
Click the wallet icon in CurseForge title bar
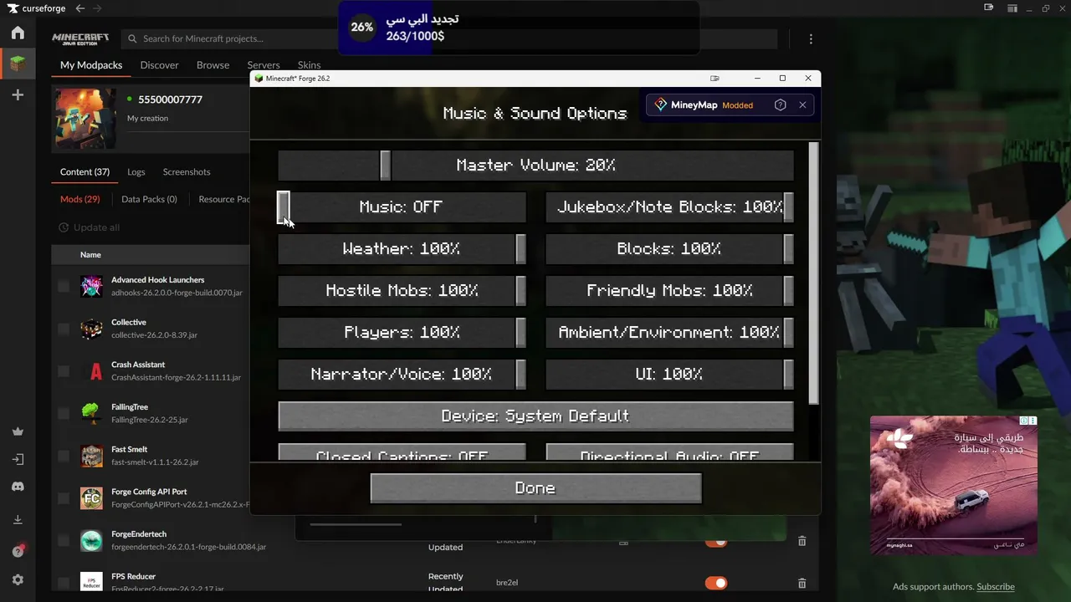point(988,8)
